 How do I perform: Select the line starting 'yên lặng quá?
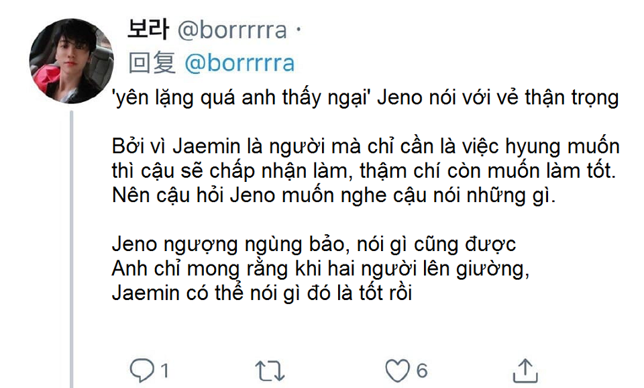click(365, 98)
